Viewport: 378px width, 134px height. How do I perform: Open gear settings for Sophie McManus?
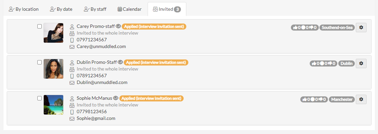point(361,99)
